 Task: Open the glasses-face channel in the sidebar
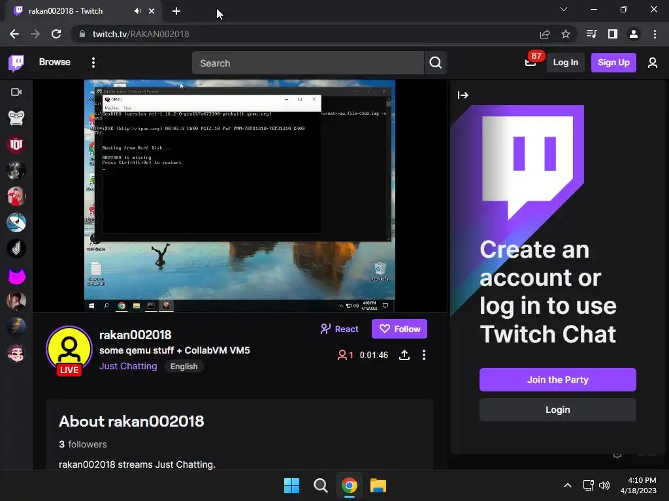pos(16,118)
